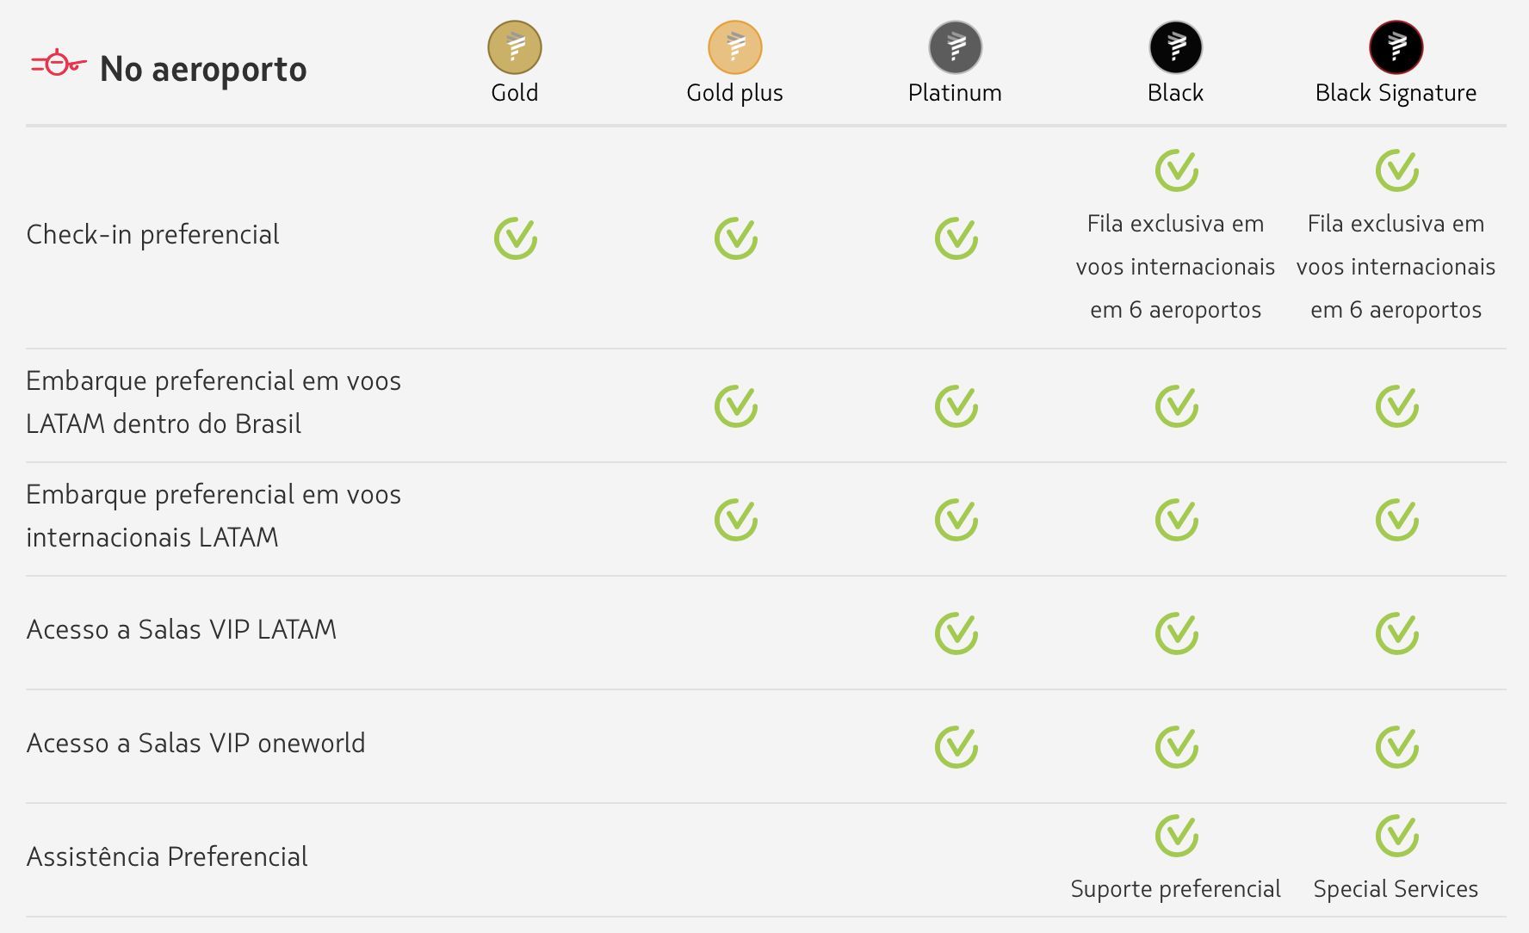Click Gold check mark for Check-in preferencial

click(x=516, y=238)
